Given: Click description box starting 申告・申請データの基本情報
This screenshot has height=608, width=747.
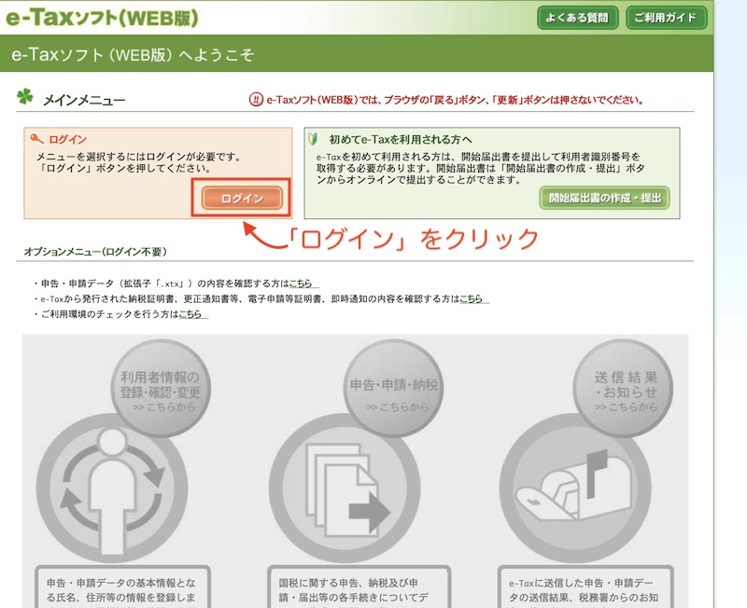Looking at the screenshot, I should click(x=122, y=587).
